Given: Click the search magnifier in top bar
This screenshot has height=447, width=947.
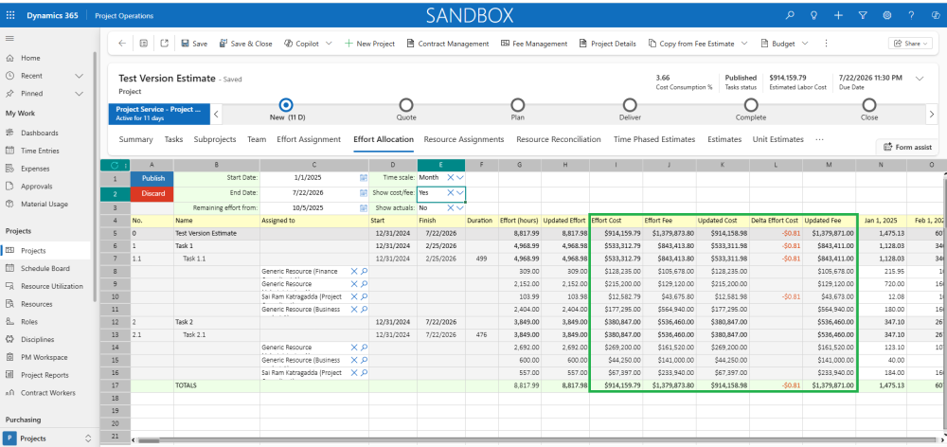Looking at the screenshot, I should point(790,16).
